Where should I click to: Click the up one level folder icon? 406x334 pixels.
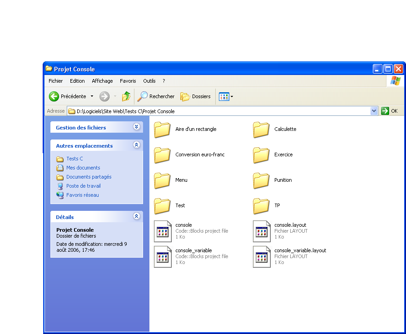[x=126, y=96]
